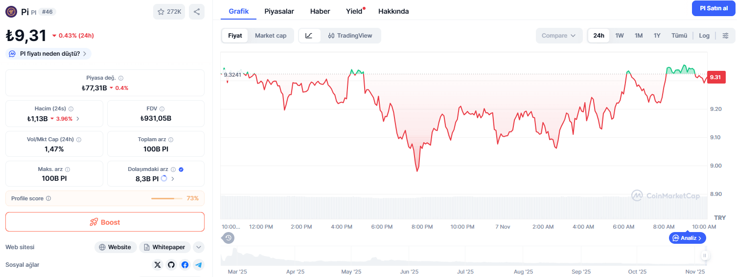Open the Facebook social link
Viewport: 737px width, 277px height.
coord(185,265)
